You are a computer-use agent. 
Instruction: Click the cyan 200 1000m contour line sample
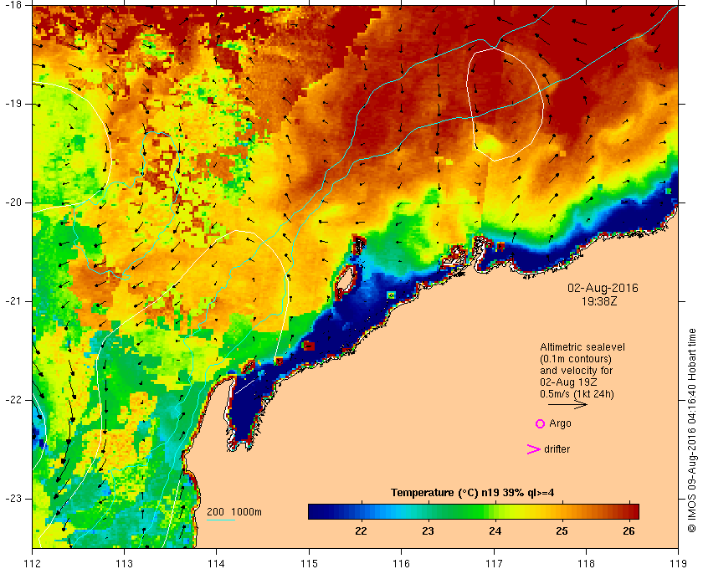pyautogui.click(x=221, y=520)
